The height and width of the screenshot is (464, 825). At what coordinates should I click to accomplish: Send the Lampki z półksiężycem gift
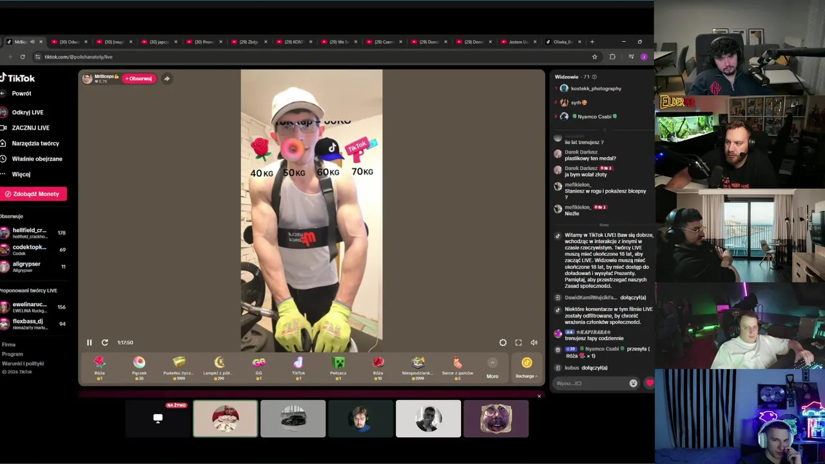coord(218,367)
